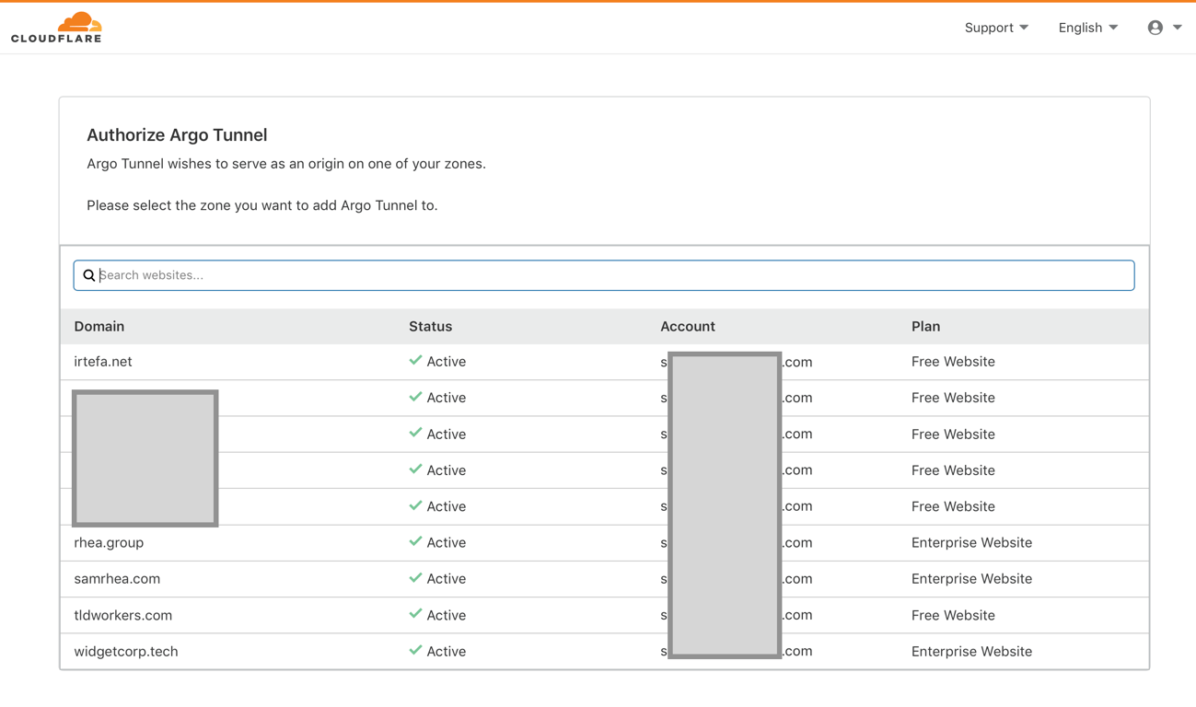Click Active status for irtefa.net
Viewport: 1196px width, 707px height.
coord(447,362)
